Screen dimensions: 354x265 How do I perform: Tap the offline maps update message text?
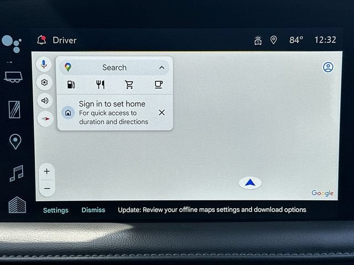(212, 210)
